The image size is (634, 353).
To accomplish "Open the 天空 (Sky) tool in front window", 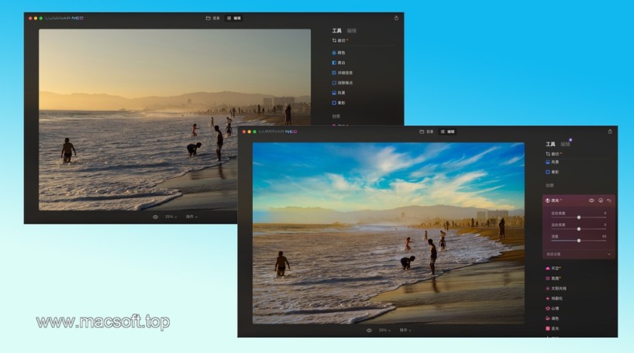I will (x=554, y=268).
